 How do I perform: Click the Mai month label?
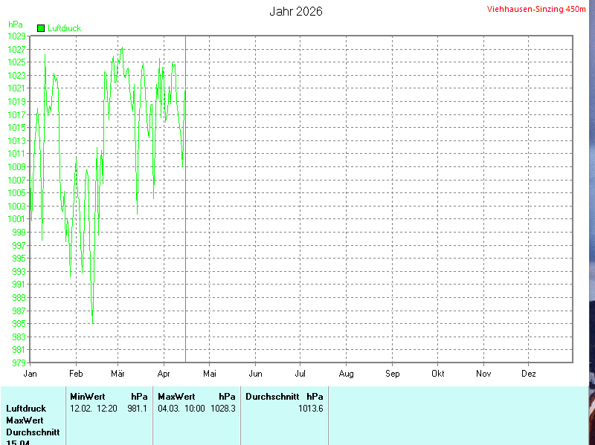click(x=210, y=374)
